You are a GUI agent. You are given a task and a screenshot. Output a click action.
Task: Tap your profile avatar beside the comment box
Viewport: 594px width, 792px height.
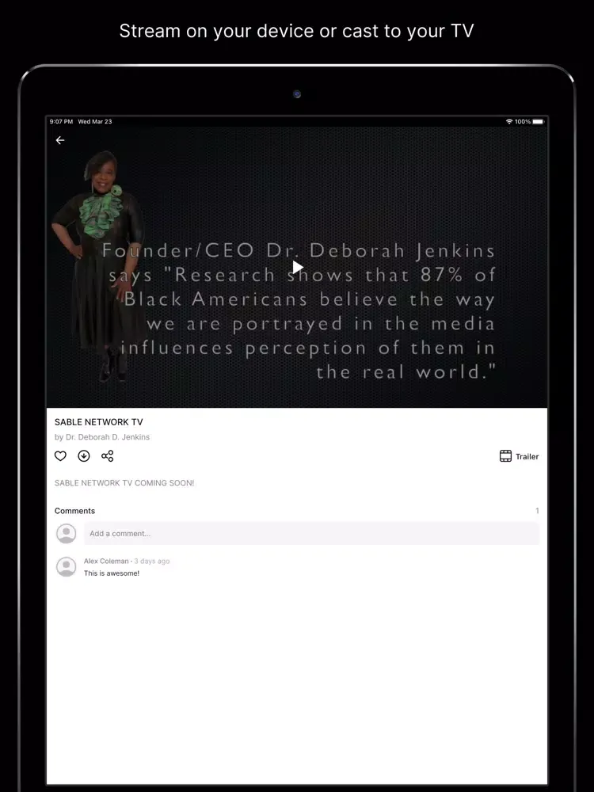point(67,533)
